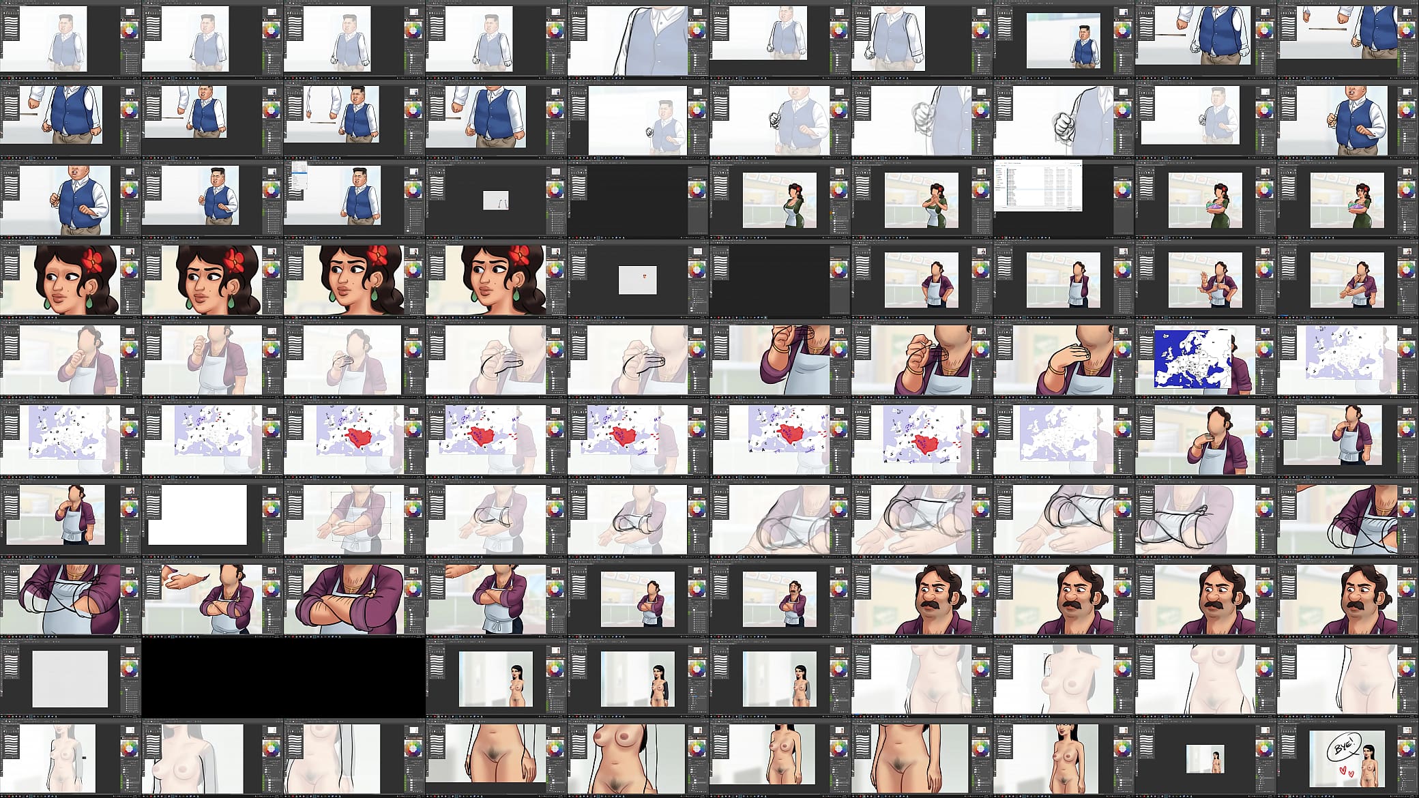Click the navigator preview in the first frame
This screenshot has width=1419, height=798.
[130, 13]
